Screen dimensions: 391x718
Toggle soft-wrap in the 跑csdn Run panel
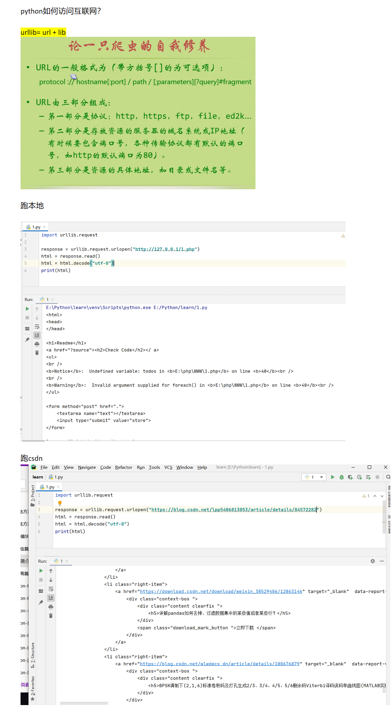(51, 589)
